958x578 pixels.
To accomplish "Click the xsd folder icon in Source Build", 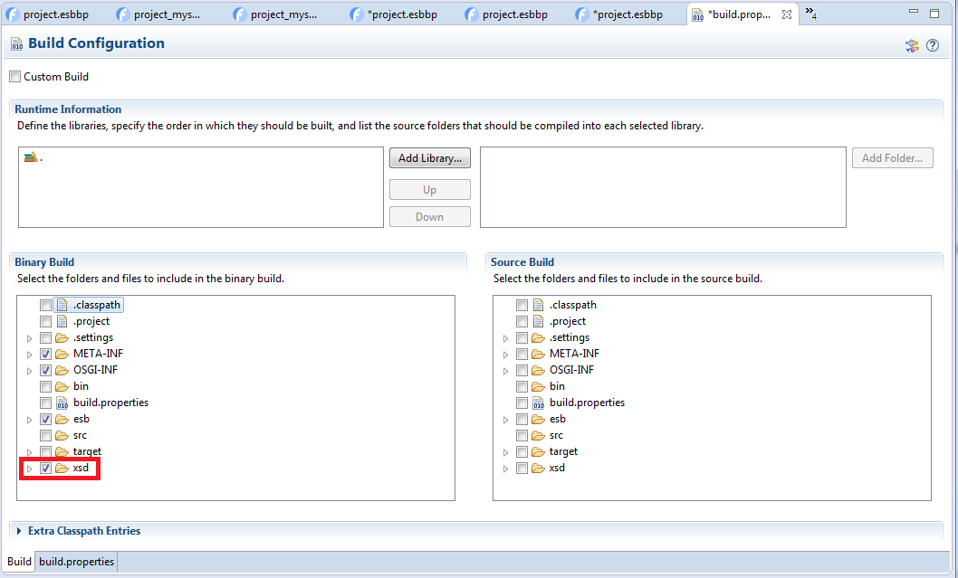I will coord(539,468).
